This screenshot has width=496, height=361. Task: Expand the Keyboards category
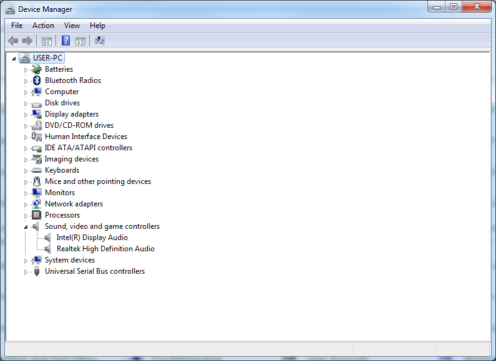coord(26,171)
